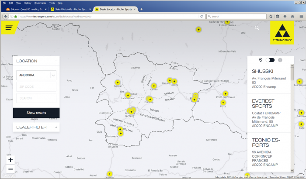Open the Help menu
This screenshot has width=306, height=179.
tap(60, 3)
